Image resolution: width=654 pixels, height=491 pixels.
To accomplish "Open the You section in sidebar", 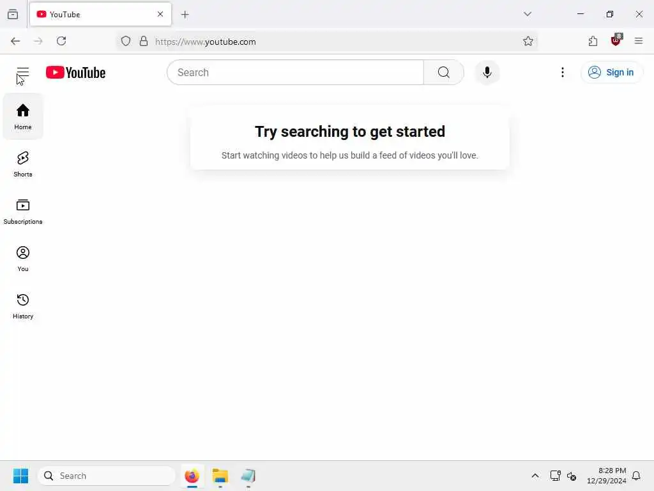I will [23, 259].
